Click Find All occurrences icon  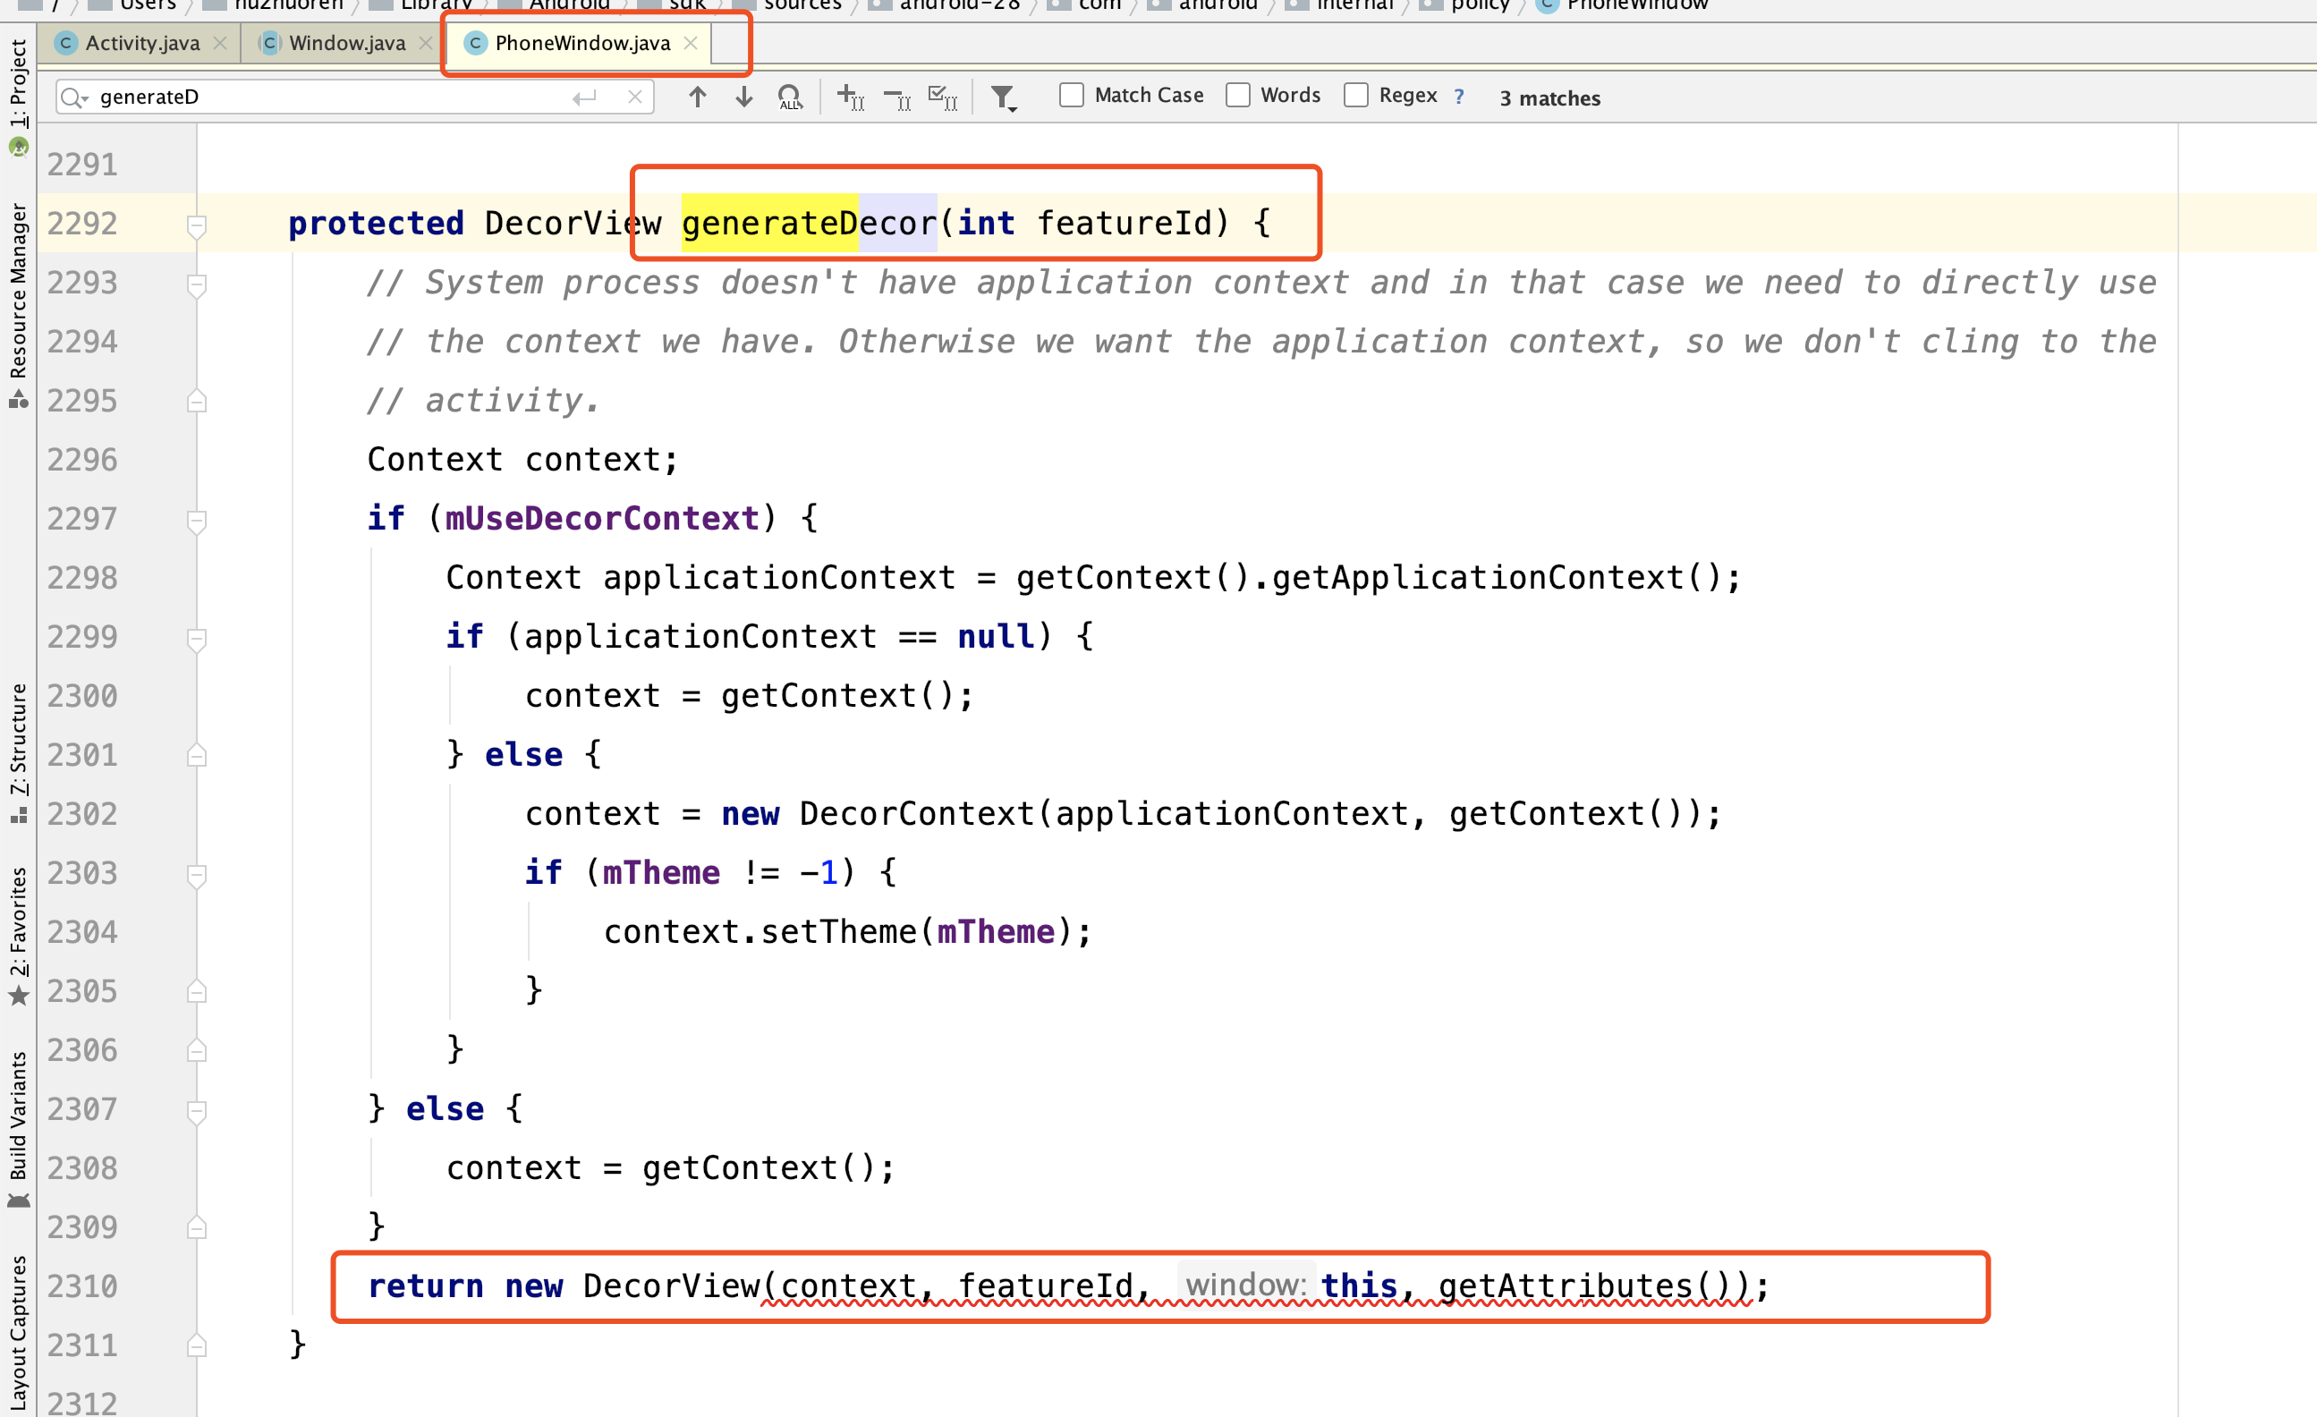point(790,97)
